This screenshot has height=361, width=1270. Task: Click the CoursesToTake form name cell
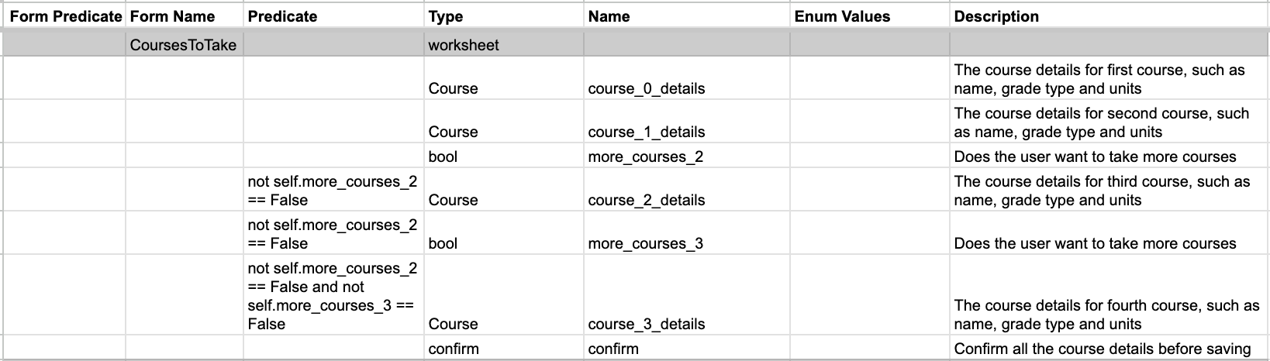pyautogui.click(x=183, y=45)
